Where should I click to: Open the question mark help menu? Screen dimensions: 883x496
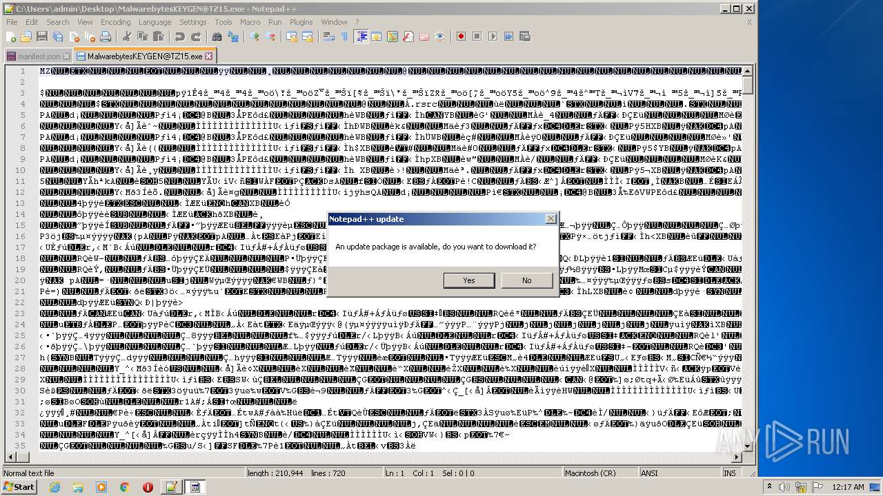coord(357,22)
